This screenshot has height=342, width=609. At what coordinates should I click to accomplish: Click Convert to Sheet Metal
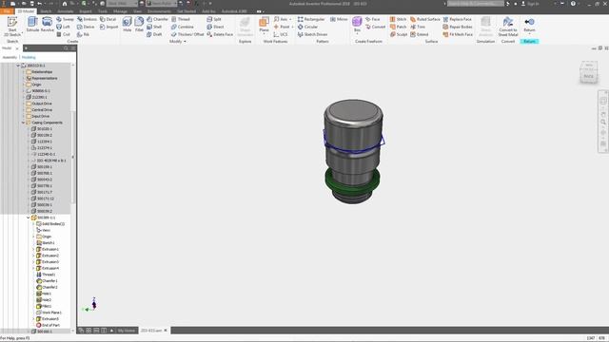[508, 27]
